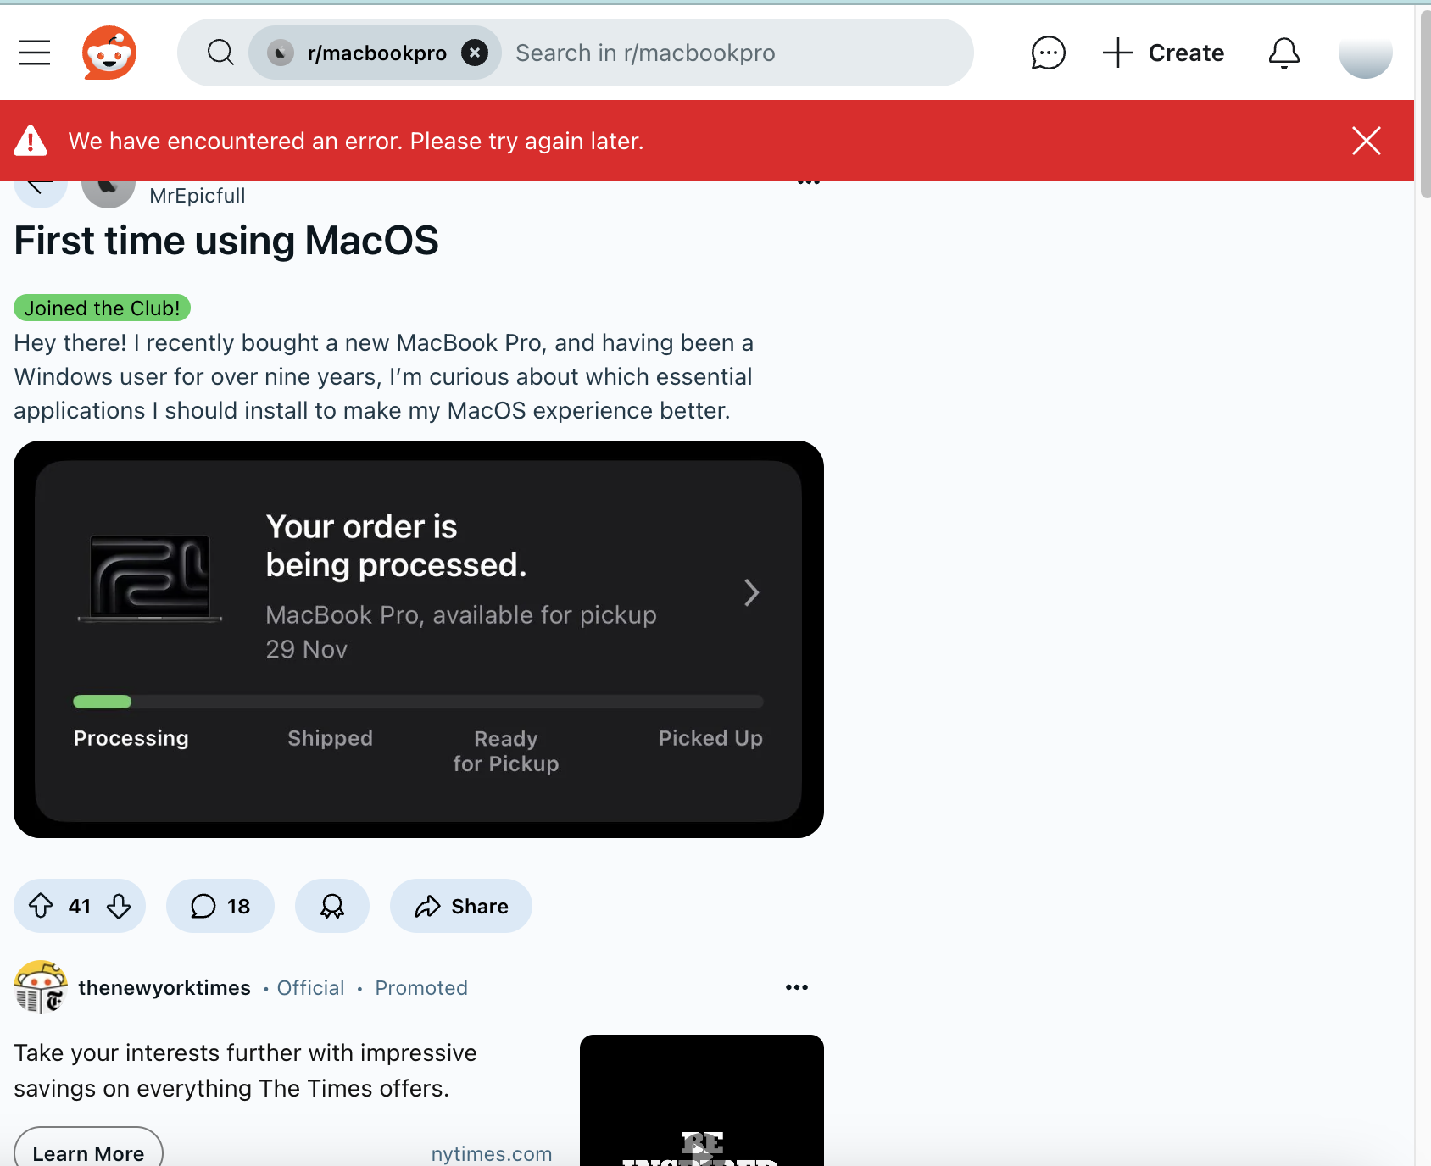Viewport: 1431px width, 1166px height.
Task: Create a new post
Action: (x=1163, y=53)
